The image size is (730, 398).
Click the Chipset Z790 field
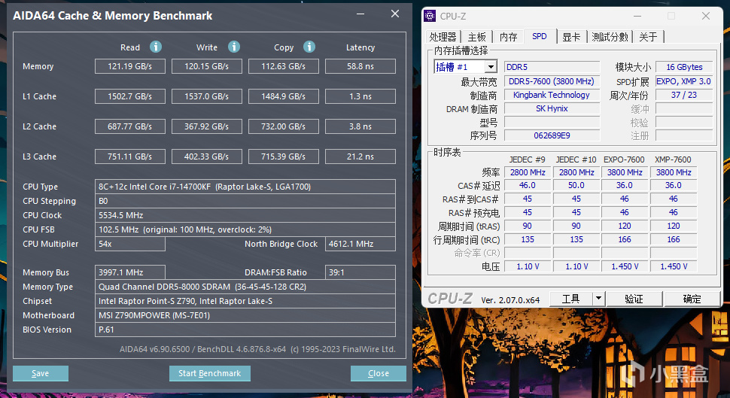245,301
